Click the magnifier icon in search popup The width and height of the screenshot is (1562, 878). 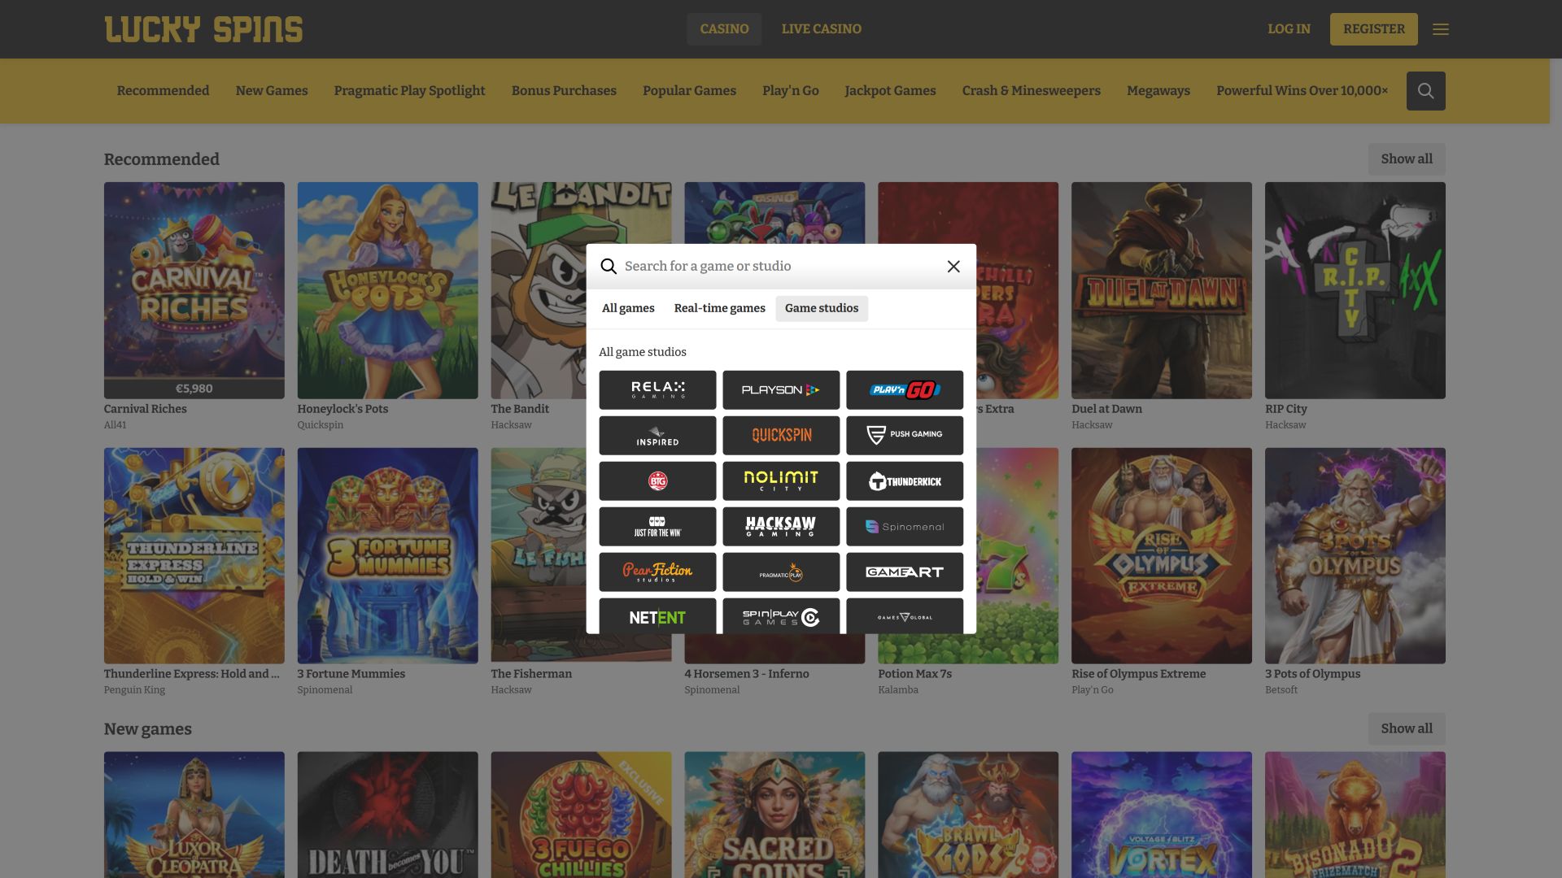tap(609, 267)
